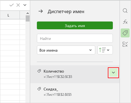
Task: Click the scrollbar up arrow
Action: 28,13
